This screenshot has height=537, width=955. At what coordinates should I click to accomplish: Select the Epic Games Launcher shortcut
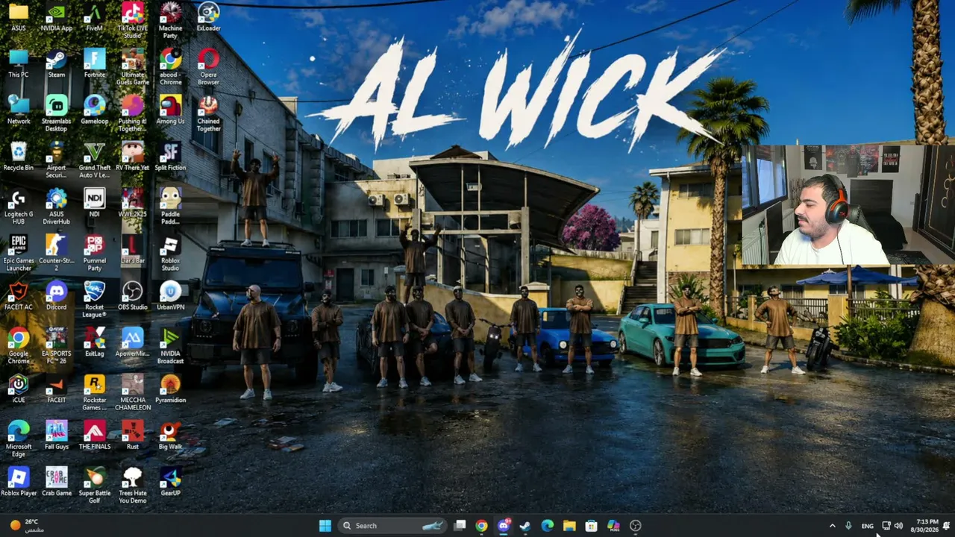(x=19, y=254)
